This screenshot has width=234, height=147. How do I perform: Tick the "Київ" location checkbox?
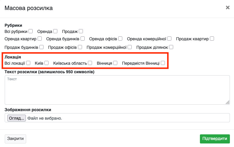click(x=46, y=63)
